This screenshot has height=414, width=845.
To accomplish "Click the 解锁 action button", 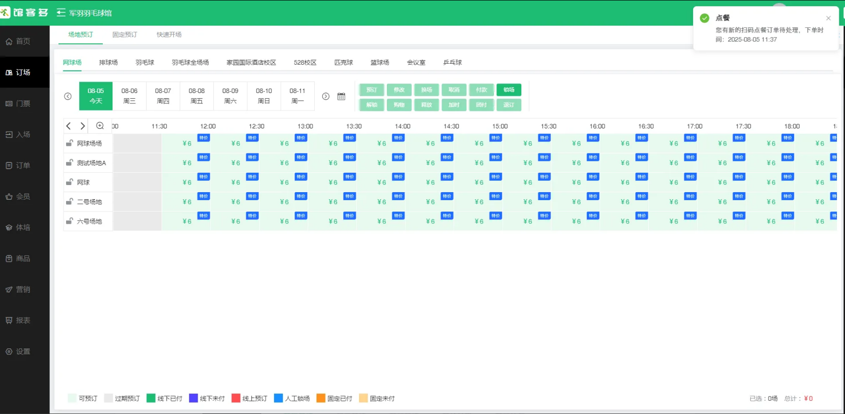I will click(x=372, y=105).
